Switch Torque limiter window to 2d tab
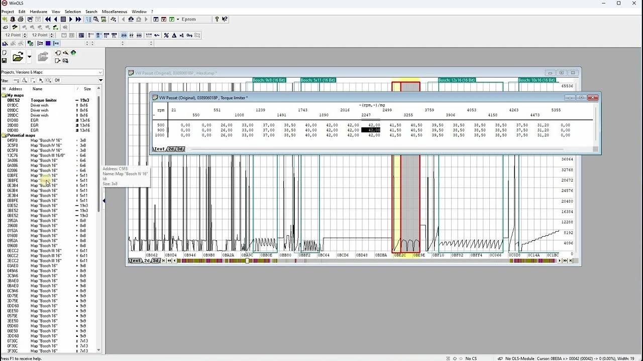643x361 pixels. click(x=171, y=149)
